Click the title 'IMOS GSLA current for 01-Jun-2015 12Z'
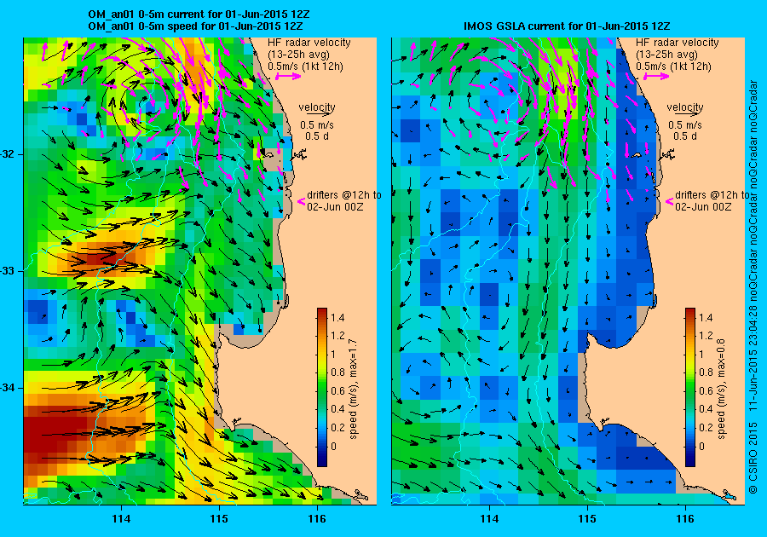Viewport: 767px width, 537px height. click(567, 26)
